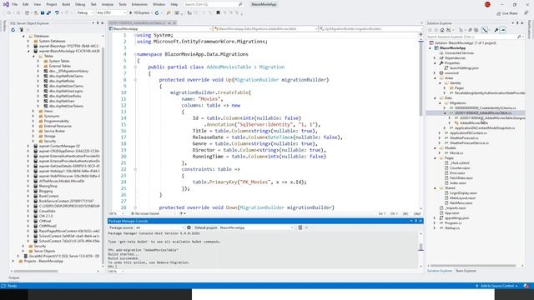Viewport: 534px width, 300px height.
Task: Open the Extensions menu
Action: point(139,4)
